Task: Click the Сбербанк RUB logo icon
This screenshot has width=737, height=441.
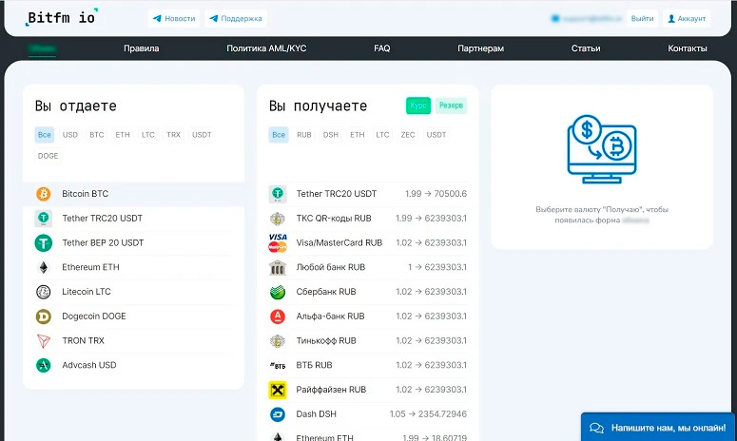Action: coord(278,292)
